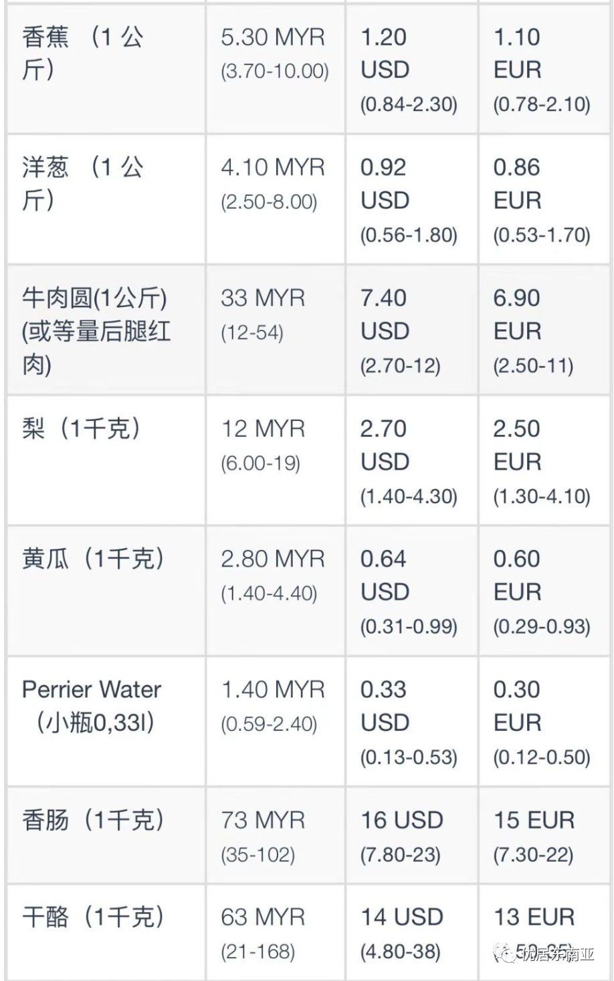The image size is (614, 981).
Task: Select the 梨 (1千克) row label
Action: tap(82, 428)
